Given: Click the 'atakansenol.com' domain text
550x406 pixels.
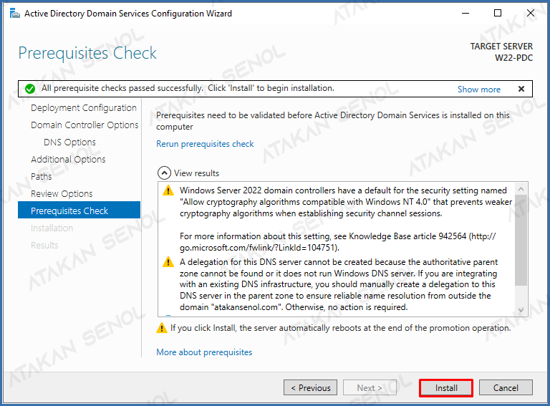Looking at the screenshot, I should pyautogui.click(x=246, y=307).
